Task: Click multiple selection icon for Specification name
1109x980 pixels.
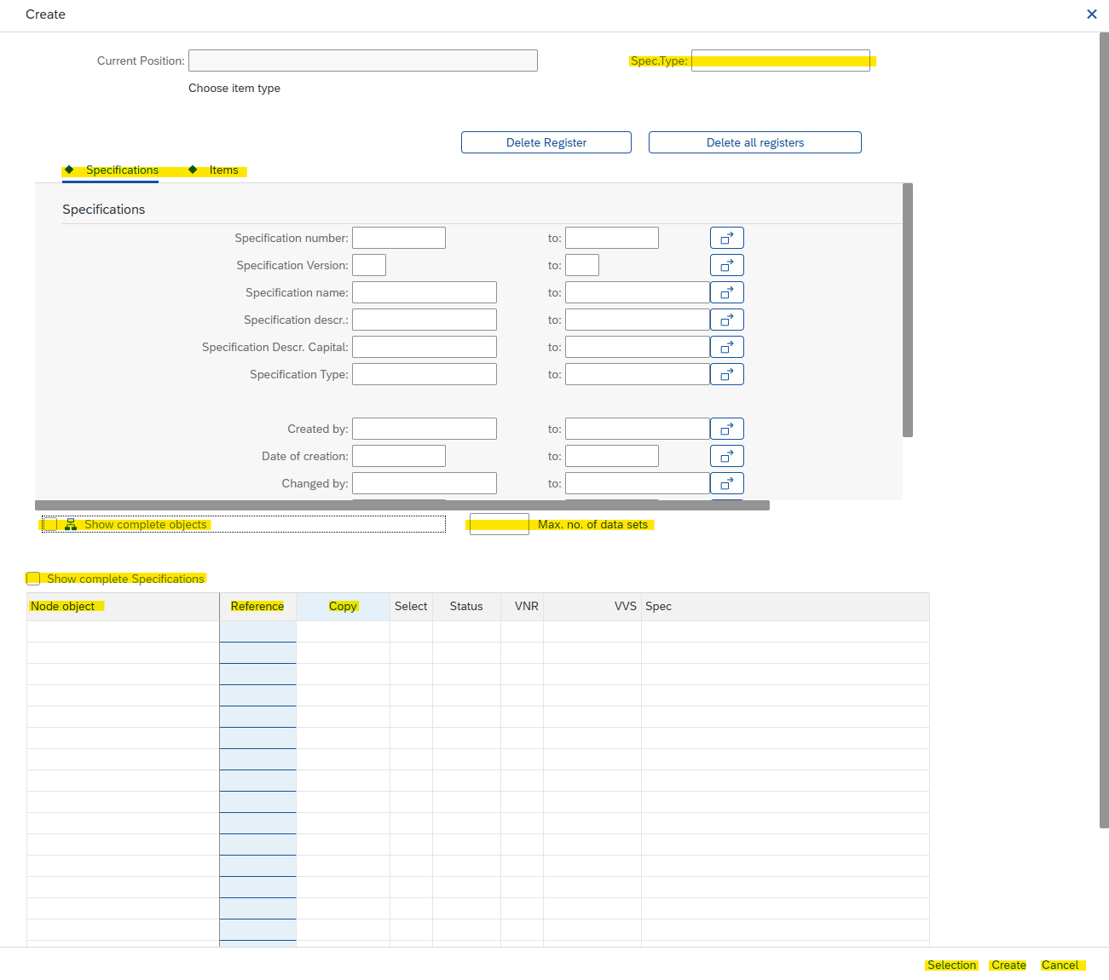Action: click(x=726, y=292)
